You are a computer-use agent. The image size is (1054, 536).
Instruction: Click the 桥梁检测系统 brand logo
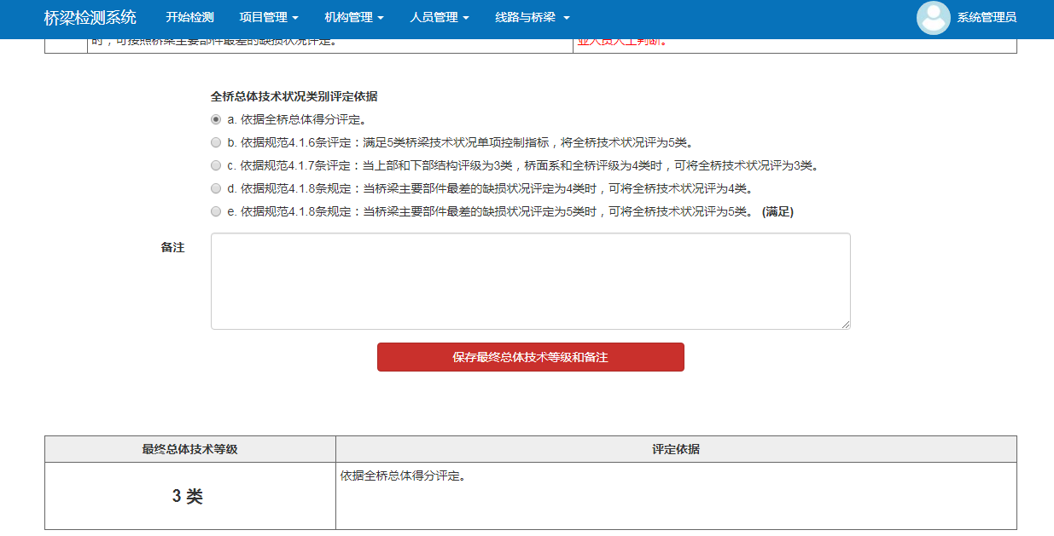[90, 18]
